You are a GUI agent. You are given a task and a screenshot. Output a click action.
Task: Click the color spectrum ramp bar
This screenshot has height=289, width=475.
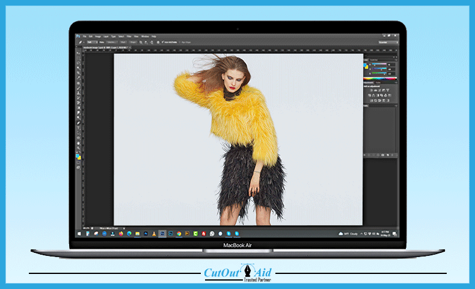coord(381,78)
